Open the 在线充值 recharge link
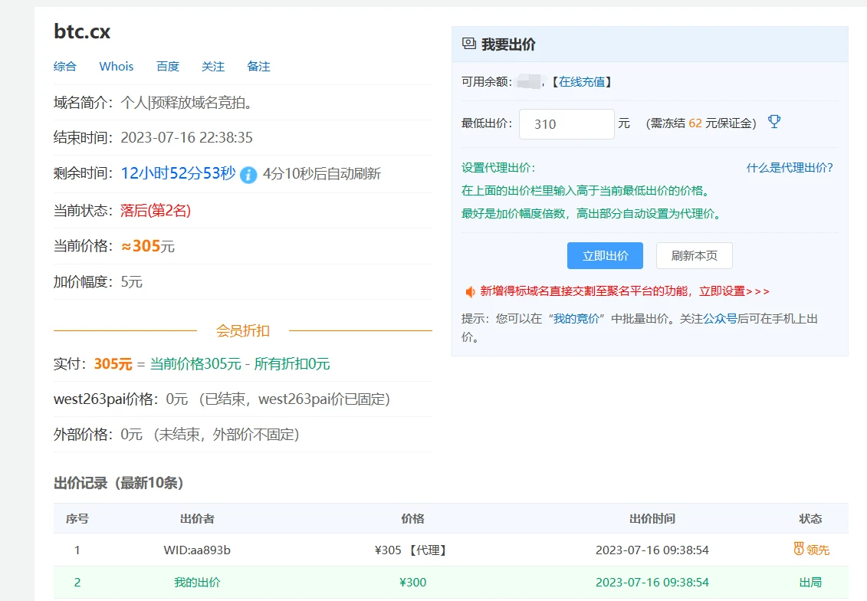The height and width of the screenshot is (601, 867). pos(582,82)
